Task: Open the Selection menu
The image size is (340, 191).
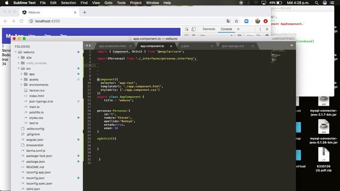Action: point(69,3)
